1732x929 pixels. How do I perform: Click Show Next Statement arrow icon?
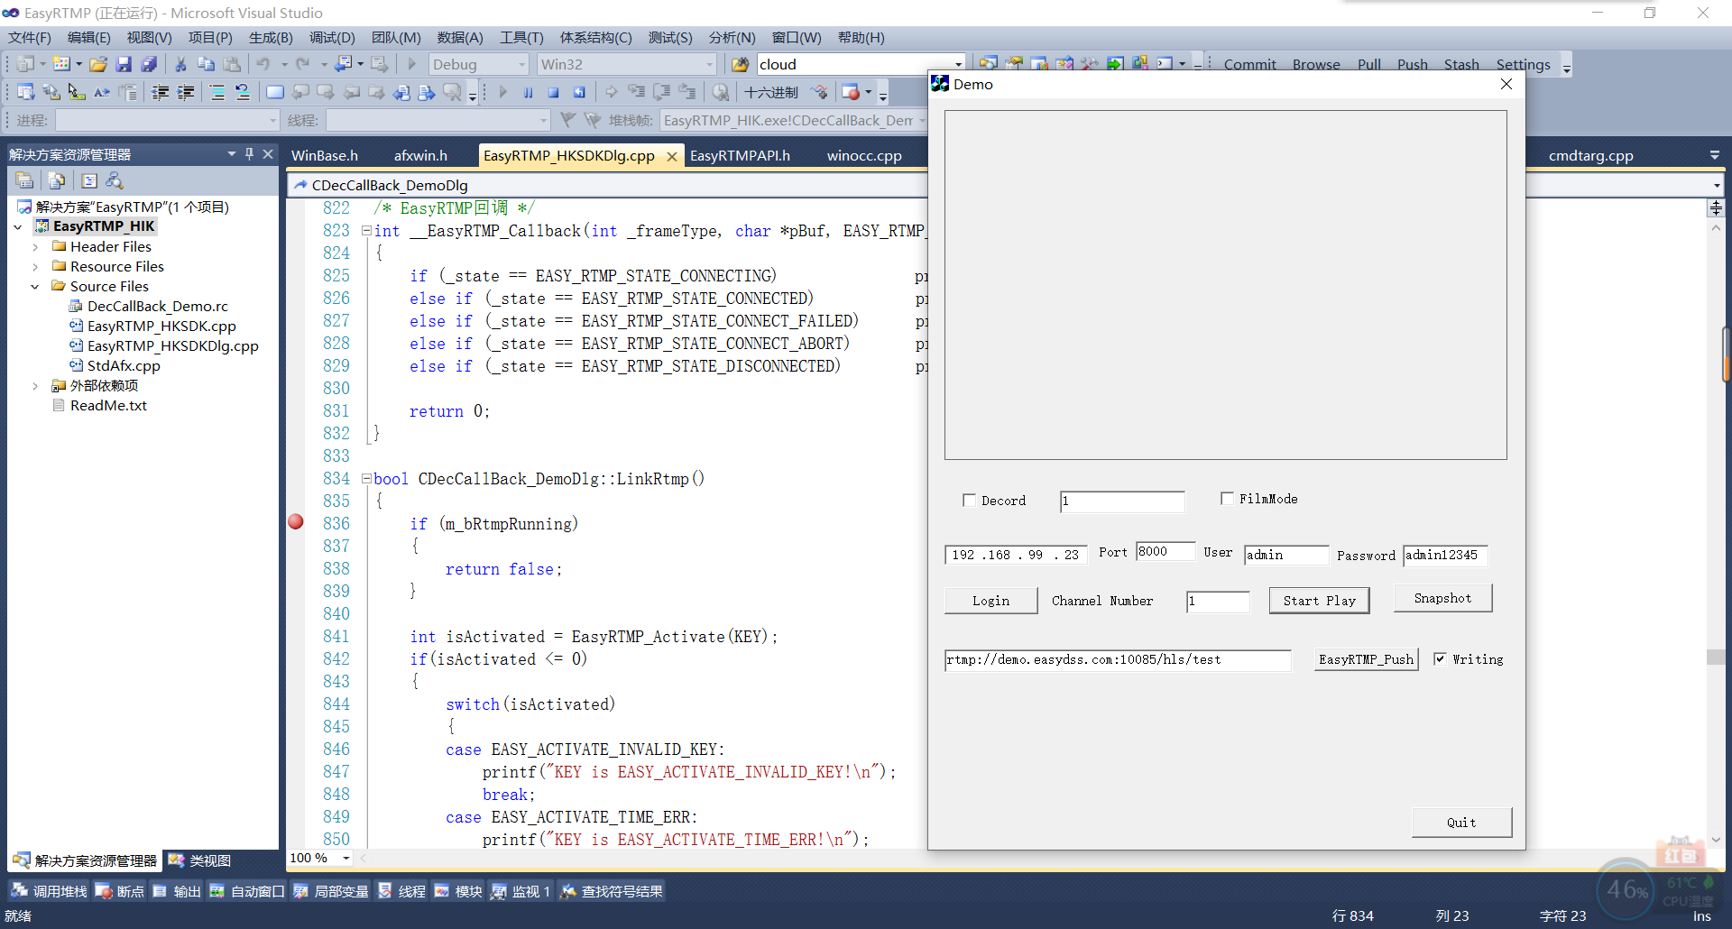coord(611,92)
